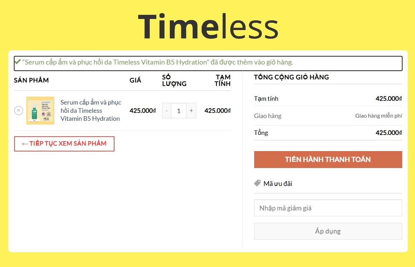
Task: Click the Giao hàng miễn phí shipping text
Action: pos(378,116)
